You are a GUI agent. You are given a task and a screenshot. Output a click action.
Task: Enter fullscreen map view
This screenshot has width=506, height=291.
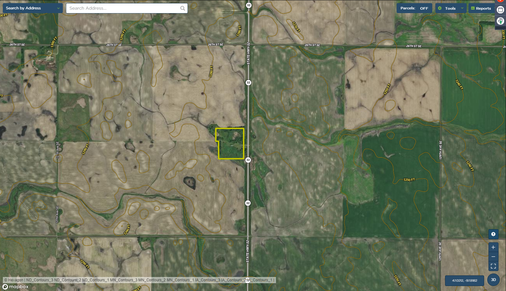pos(493,266)
